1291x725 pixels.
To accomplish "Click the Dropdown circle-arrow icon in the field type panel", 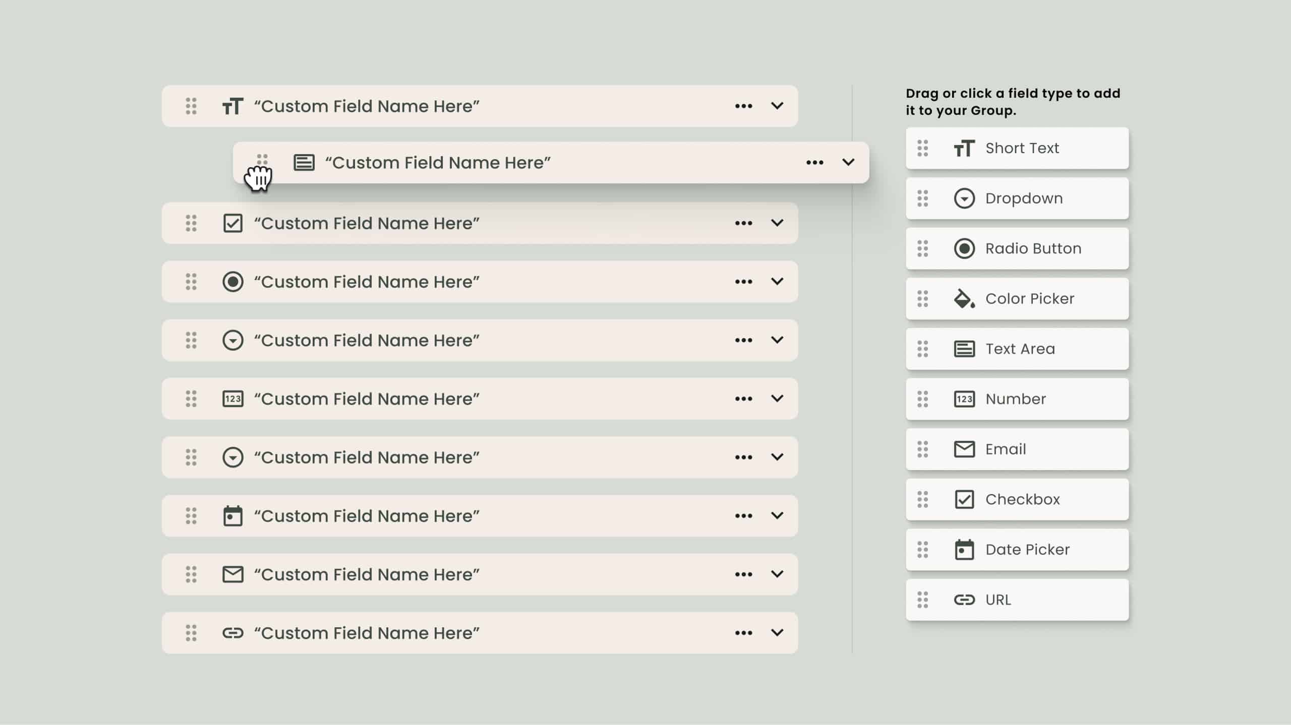I will 964,199.
